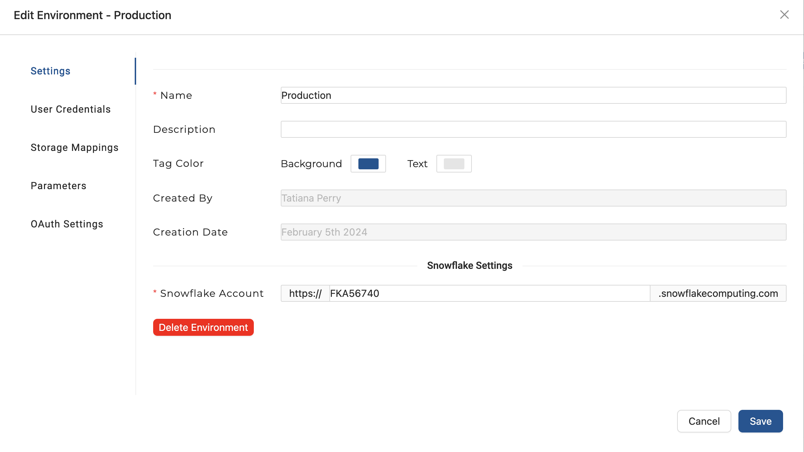This screenshot has height=452, width=804.
Task: Enable the Delete Environment toggle
Action: 203,327
